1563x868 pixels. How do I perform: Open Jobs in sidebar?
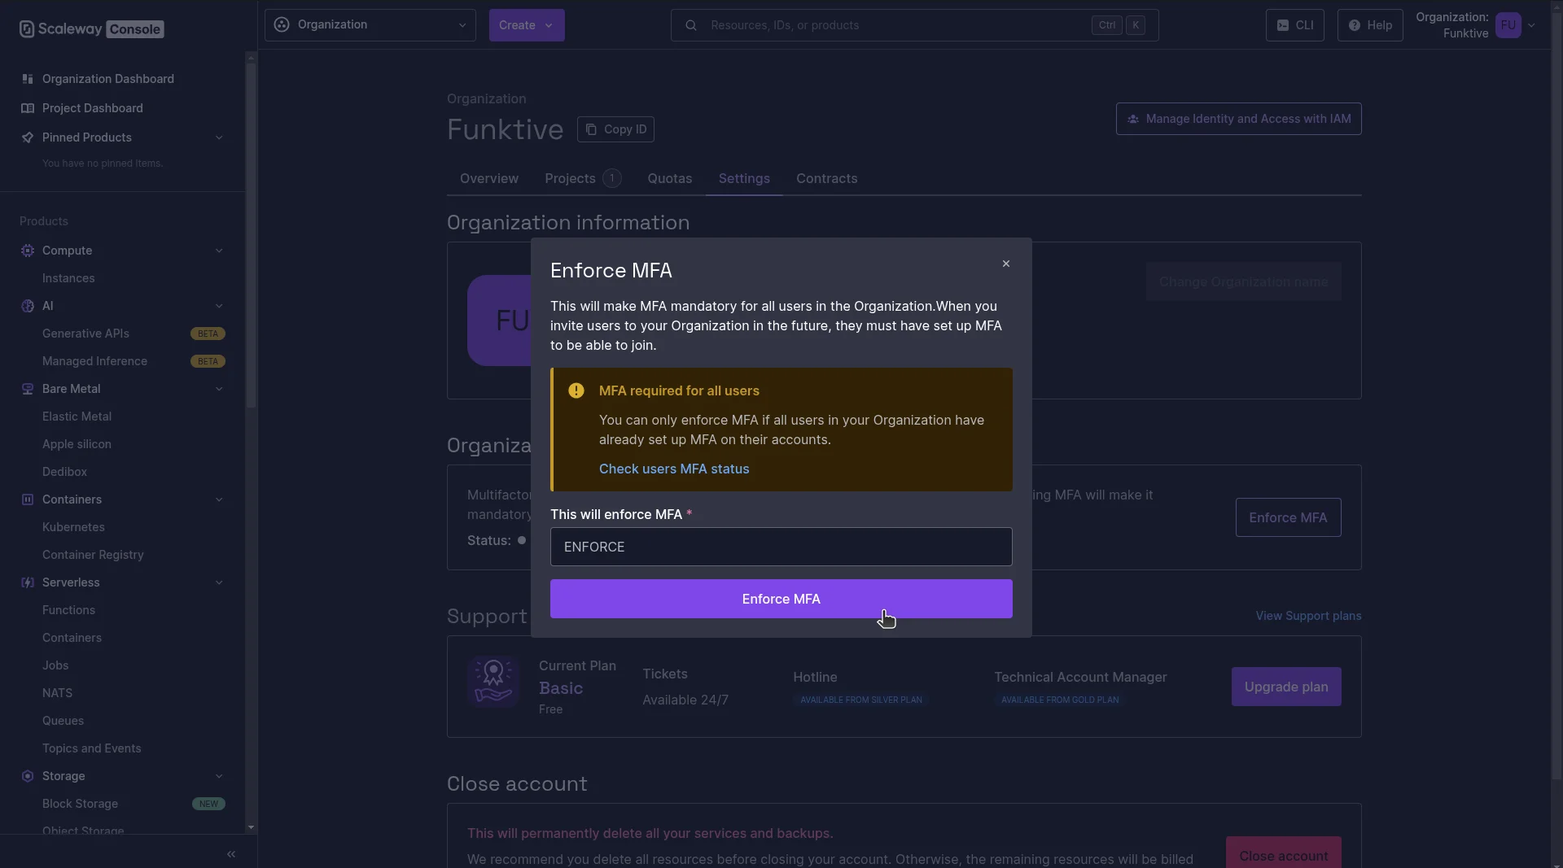click(x=55, y=665)
